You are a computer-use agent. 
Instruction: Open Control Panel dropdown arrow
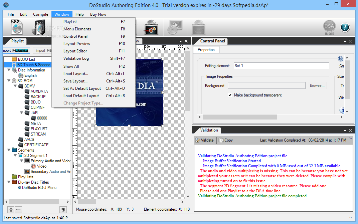coord(345,41)
